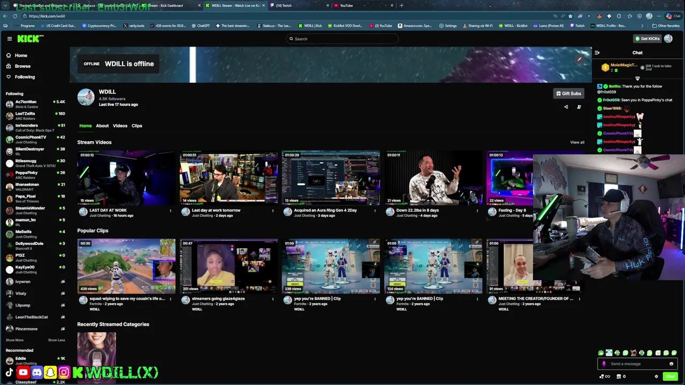Open chat settings gear icon

coord(657,376)
